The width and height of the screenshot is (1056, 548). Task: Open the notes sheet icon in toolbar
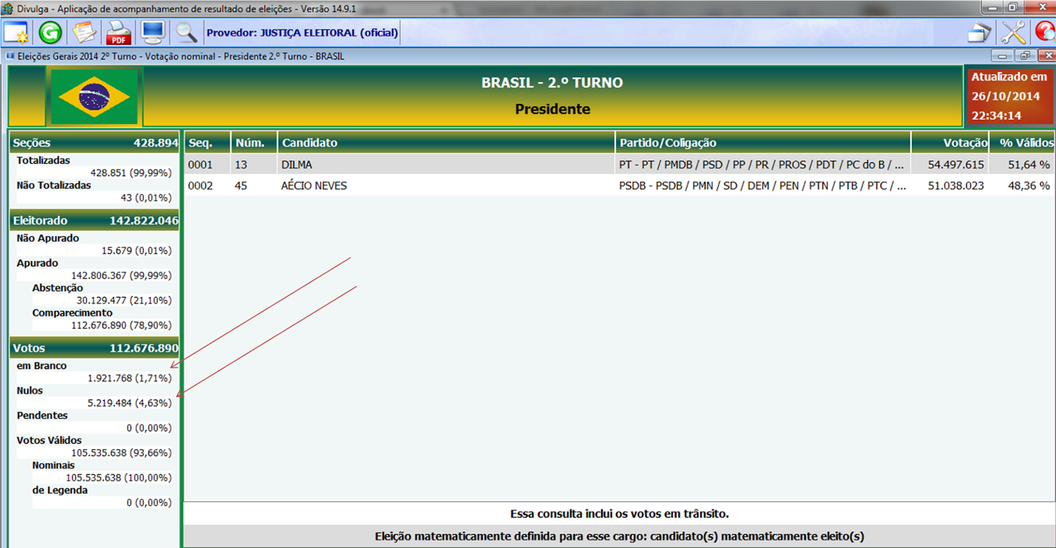coord(84,32)
